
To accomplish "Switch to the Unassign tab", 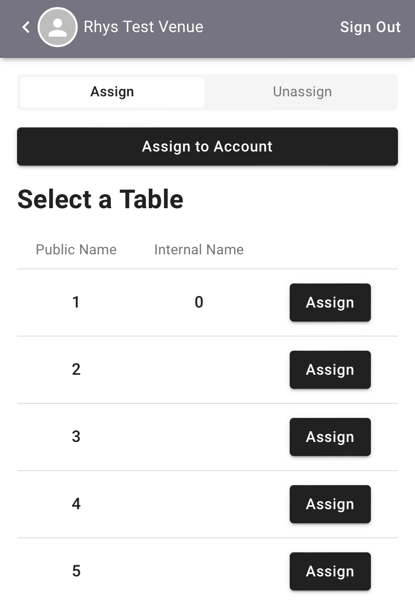I will (302, 92).
